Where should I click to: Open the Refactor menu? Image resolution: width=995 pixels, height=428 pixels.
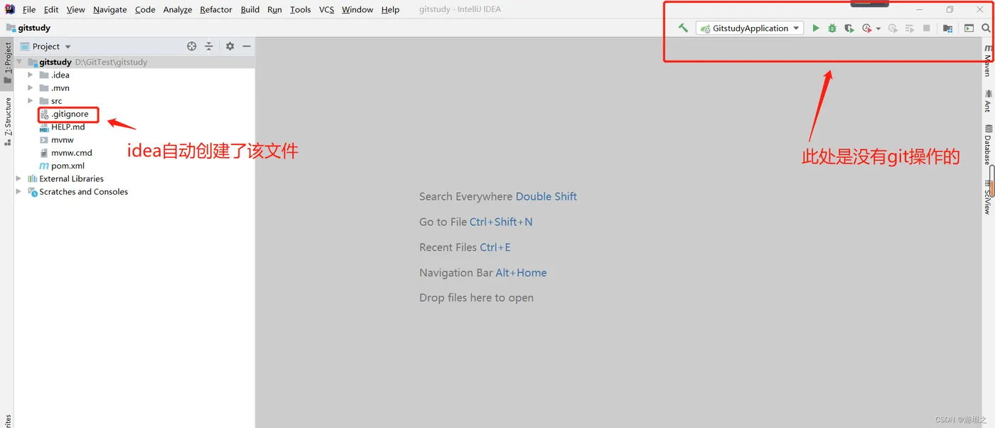click(x=216, y=9)
